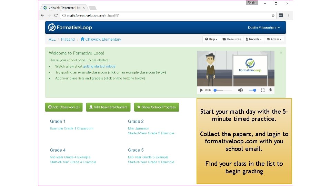Open the Resources menu item
The width and height of the screenshot is (331, 186).
(232, 39)
